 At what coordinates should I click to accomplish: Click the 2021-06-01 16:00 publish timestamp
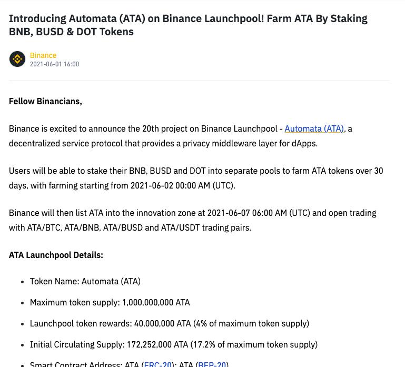(x=54, y=64)
